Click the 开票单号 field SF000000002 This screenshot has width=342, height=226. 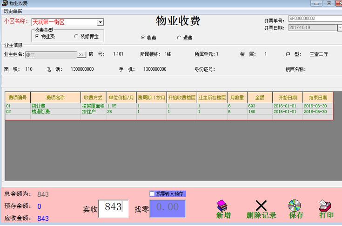pos(315,19)
